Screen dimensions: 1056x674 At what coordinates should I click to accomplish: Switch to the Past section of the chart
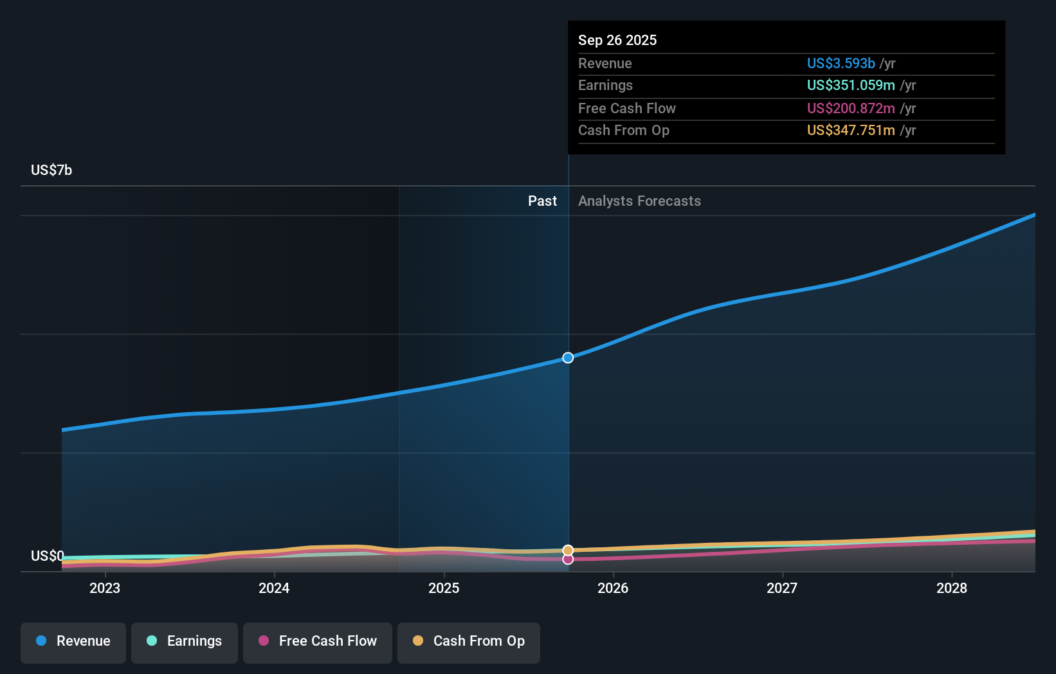click(542, 201)
